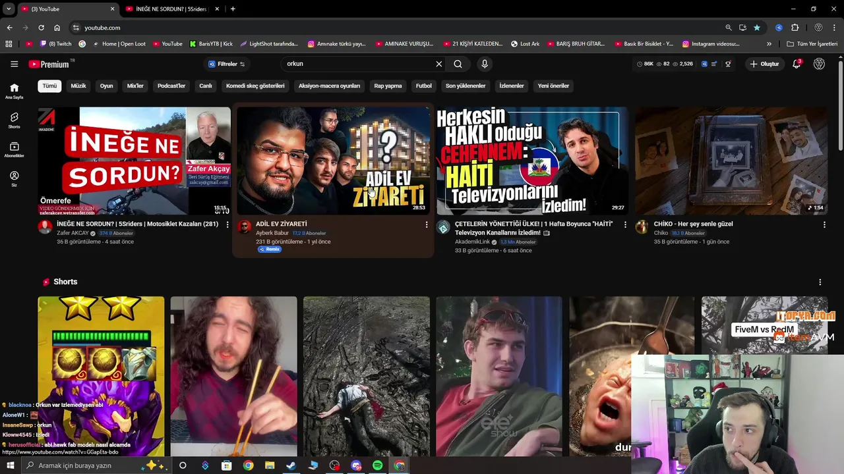Click the search magnifier button
This screenshot has height=474, width=844.
(458, 64)
